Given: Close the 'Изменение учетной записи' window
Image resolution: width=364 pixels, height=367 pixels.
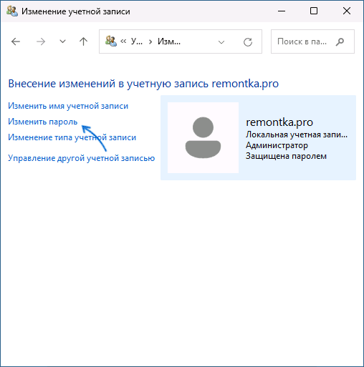Looking at the screenshot, I should [x=347, y=11].
